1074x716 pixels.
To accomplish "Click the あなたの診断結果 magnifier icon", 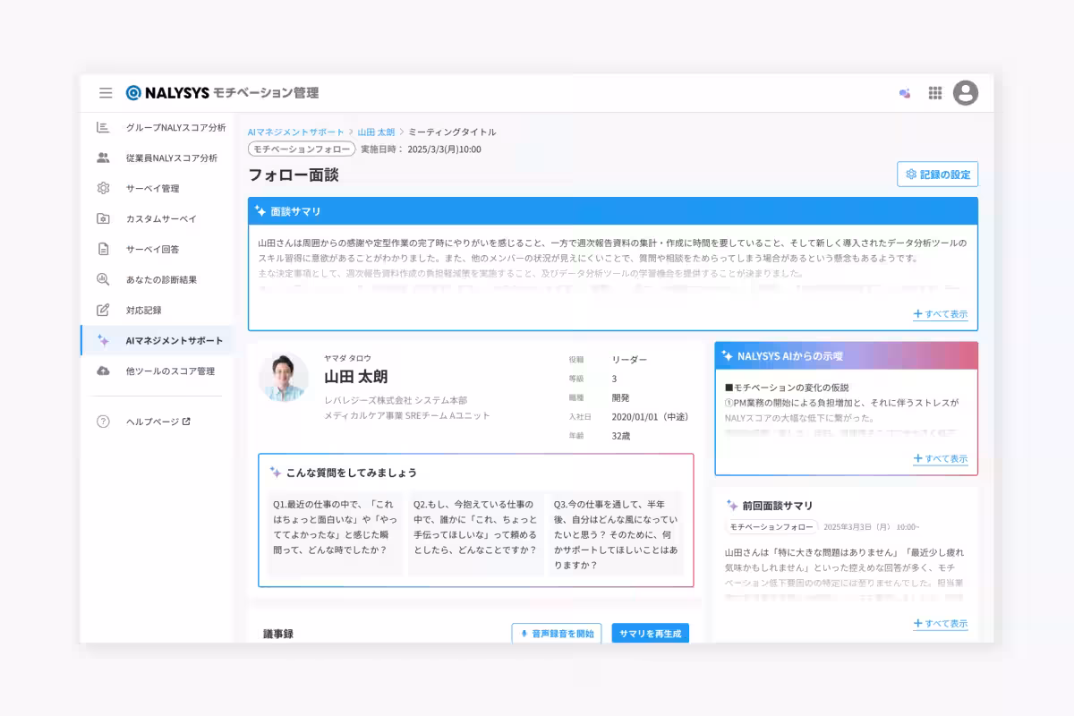I will [106, 279].
